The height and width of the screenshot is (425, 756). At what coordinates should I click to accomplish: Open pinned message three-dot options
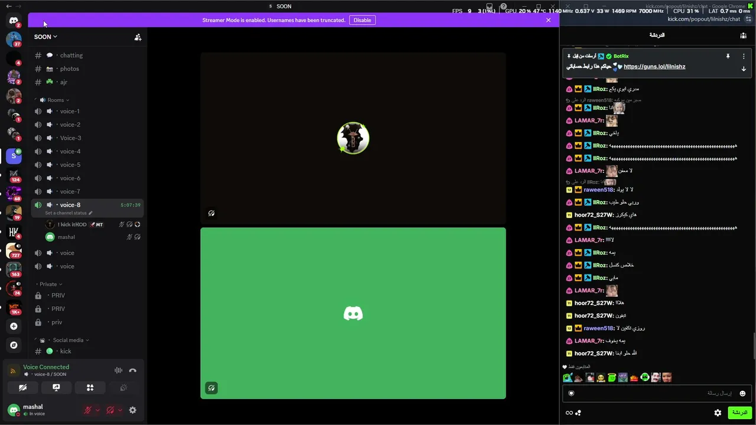coord(744,56)
